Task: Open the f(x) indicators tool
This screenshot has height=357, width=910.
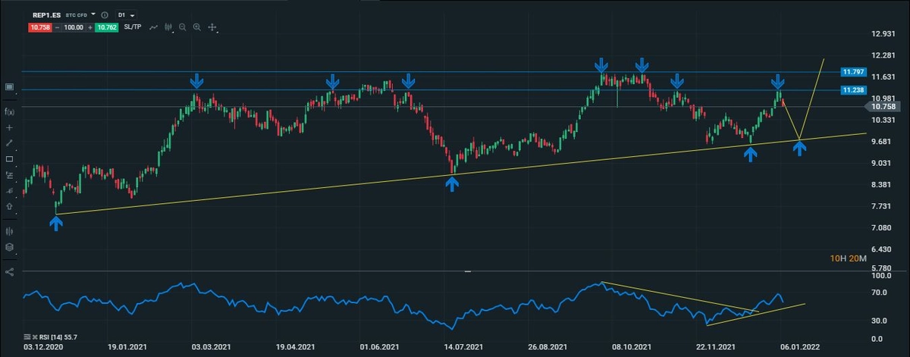Action: click(9, 111)
